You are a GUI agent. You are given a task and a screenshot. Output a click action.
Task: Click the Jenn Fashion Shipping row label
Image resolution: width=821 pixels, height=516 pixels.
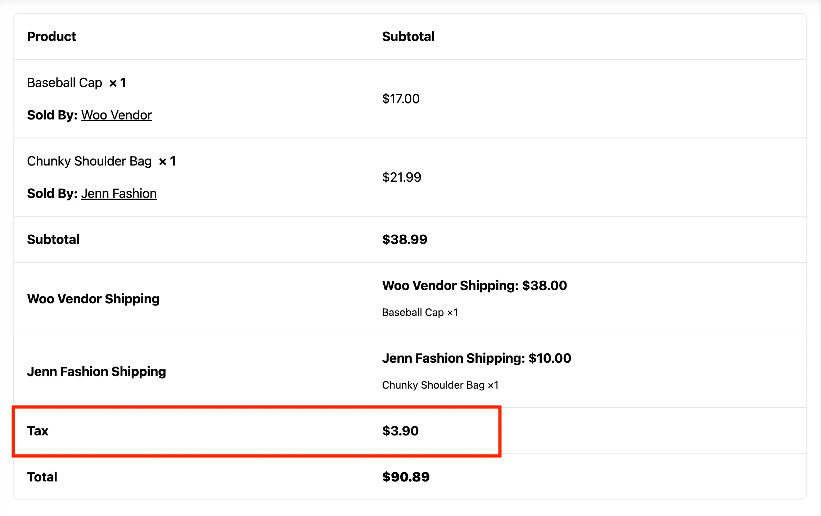(96, 371)
